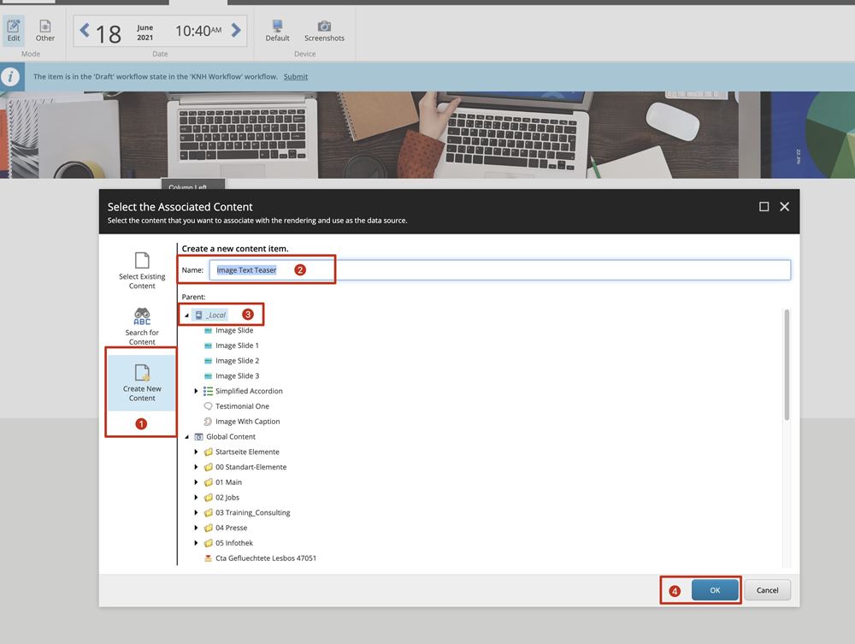Open the Other mode icon
855x644 pixels.
pos(45,27)
